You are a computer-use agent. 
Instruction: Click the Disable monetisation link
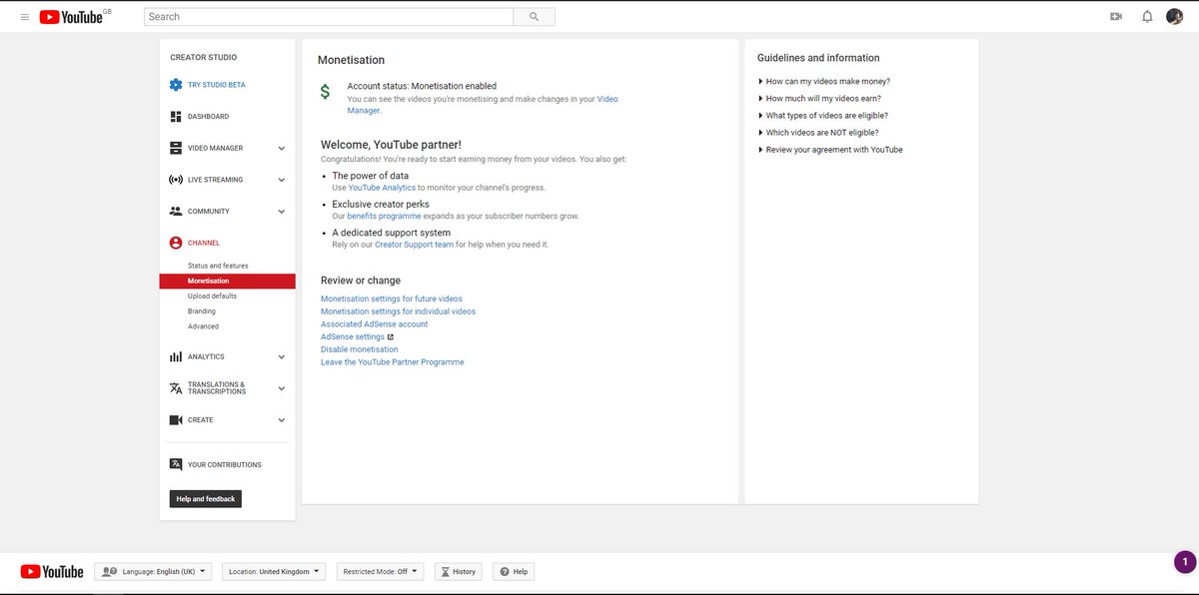tap(359, 349)
